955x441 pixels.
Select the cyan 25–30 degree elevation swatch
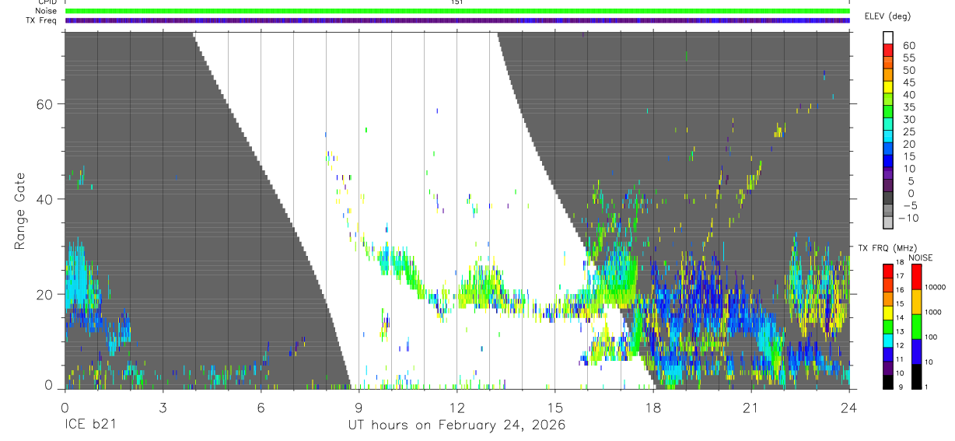(x=889, y=125)
